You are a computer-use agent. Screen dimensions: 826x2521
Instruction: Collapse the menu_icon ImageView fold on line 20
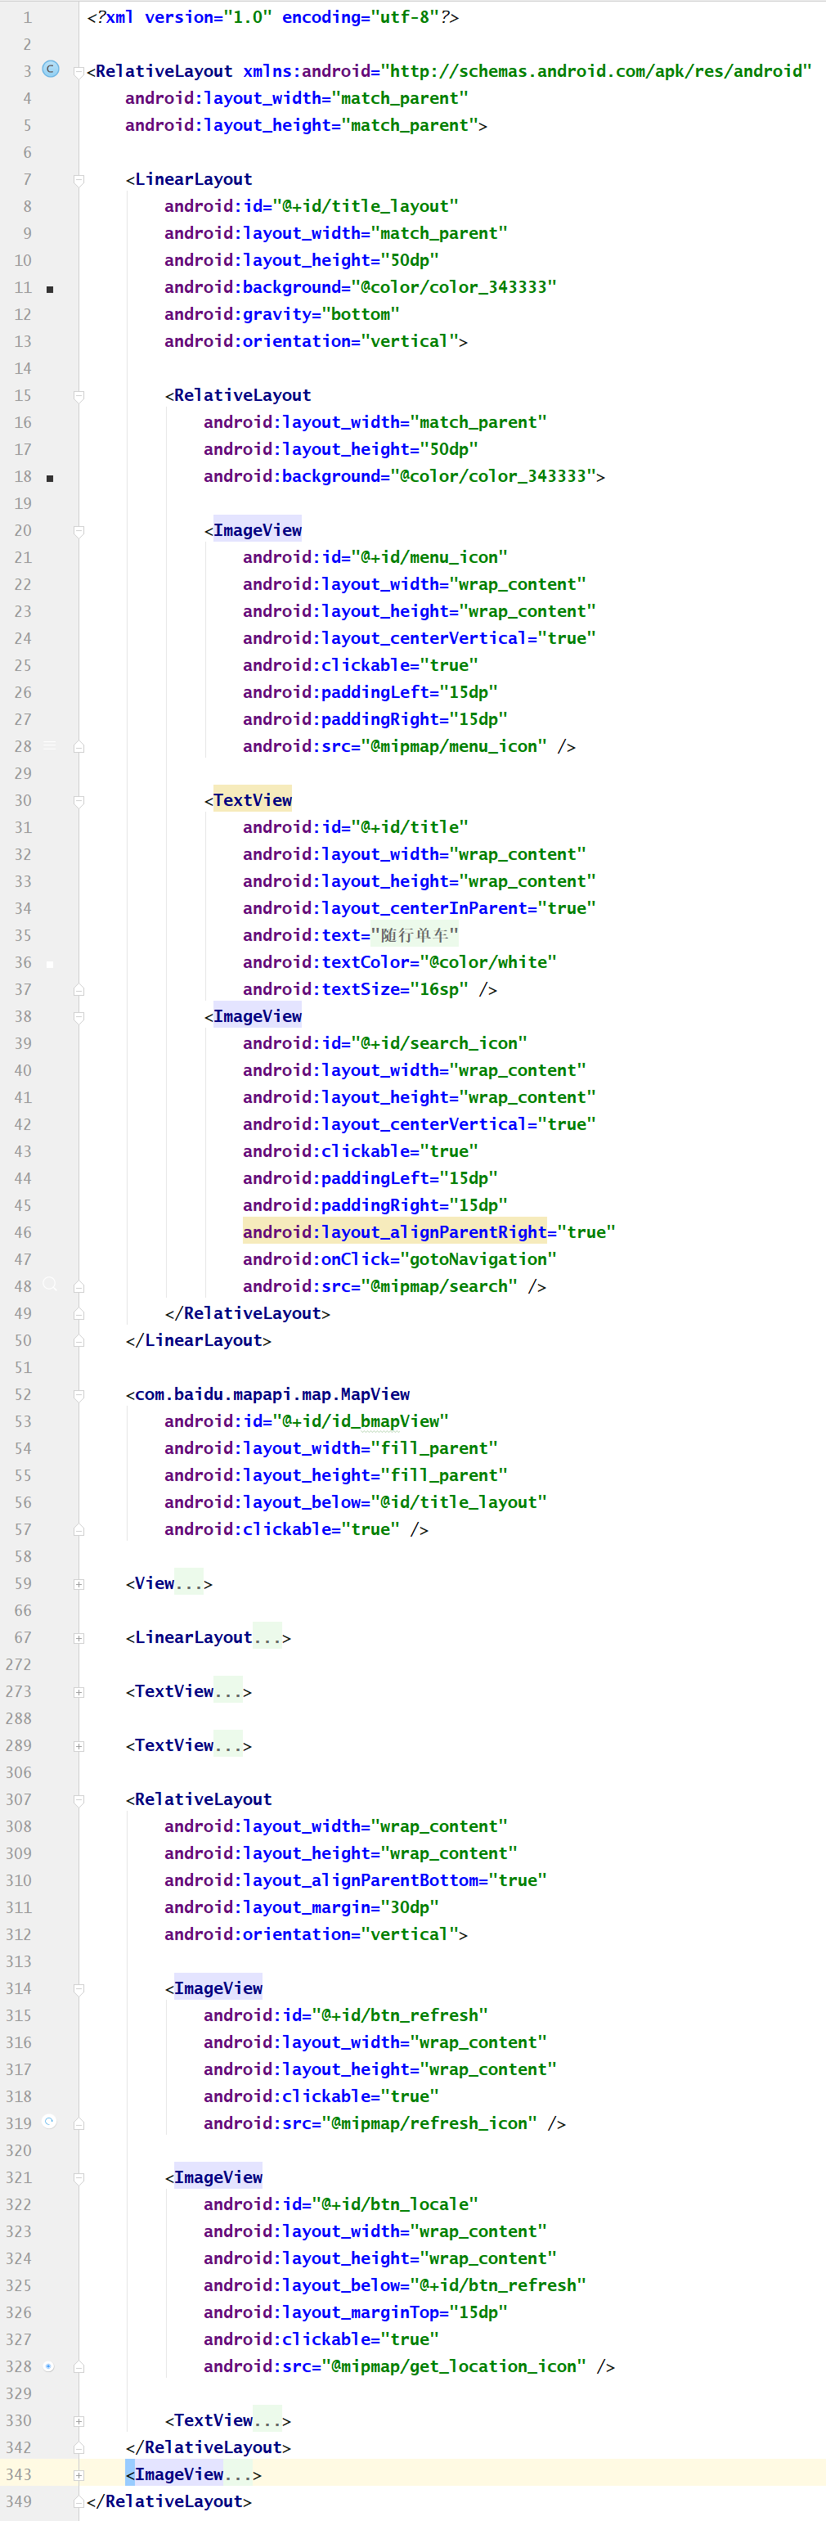click(x=79, y=531)
